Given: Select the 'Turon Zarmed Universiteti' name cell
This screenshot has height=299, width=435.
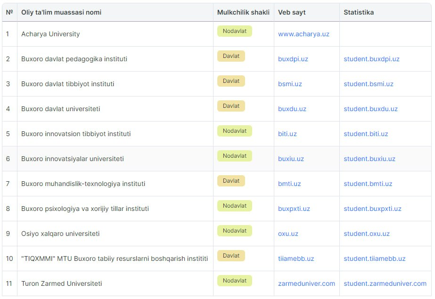Looking at the screenshot, I should 115,283.
